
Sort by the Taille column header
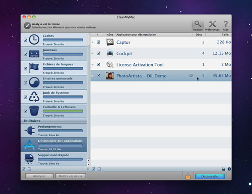click(218, 35)
